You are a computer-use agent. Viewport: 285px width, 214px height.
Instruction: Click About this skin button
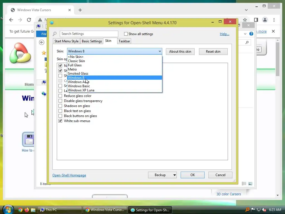click(x=180, y=52)
